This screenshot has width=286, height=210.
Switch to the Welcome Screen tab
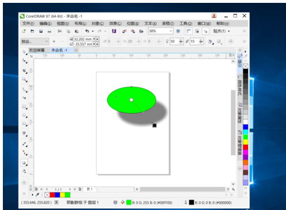point(37,50)
